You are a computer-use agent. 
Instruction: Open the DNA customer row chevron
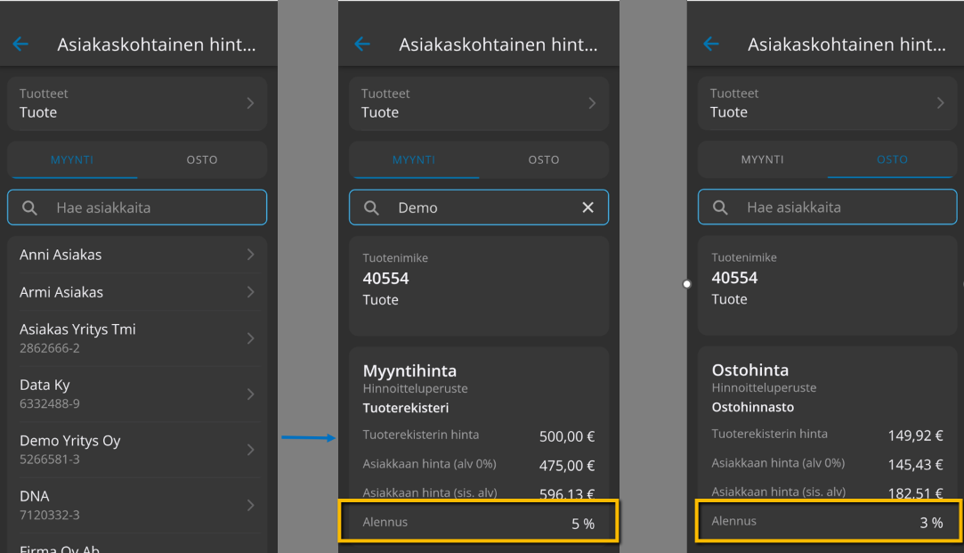[x=250, y=505]
